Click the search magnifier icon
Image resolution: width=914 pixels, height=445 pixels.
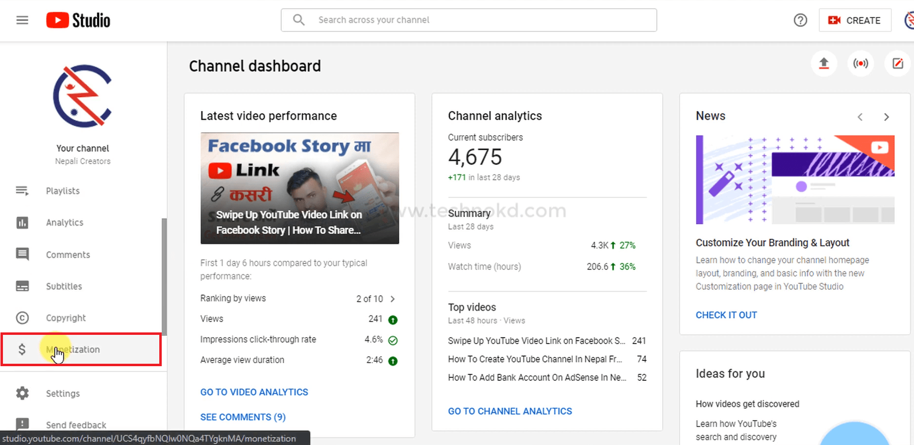pyautogui.click(x=298, y=20)
